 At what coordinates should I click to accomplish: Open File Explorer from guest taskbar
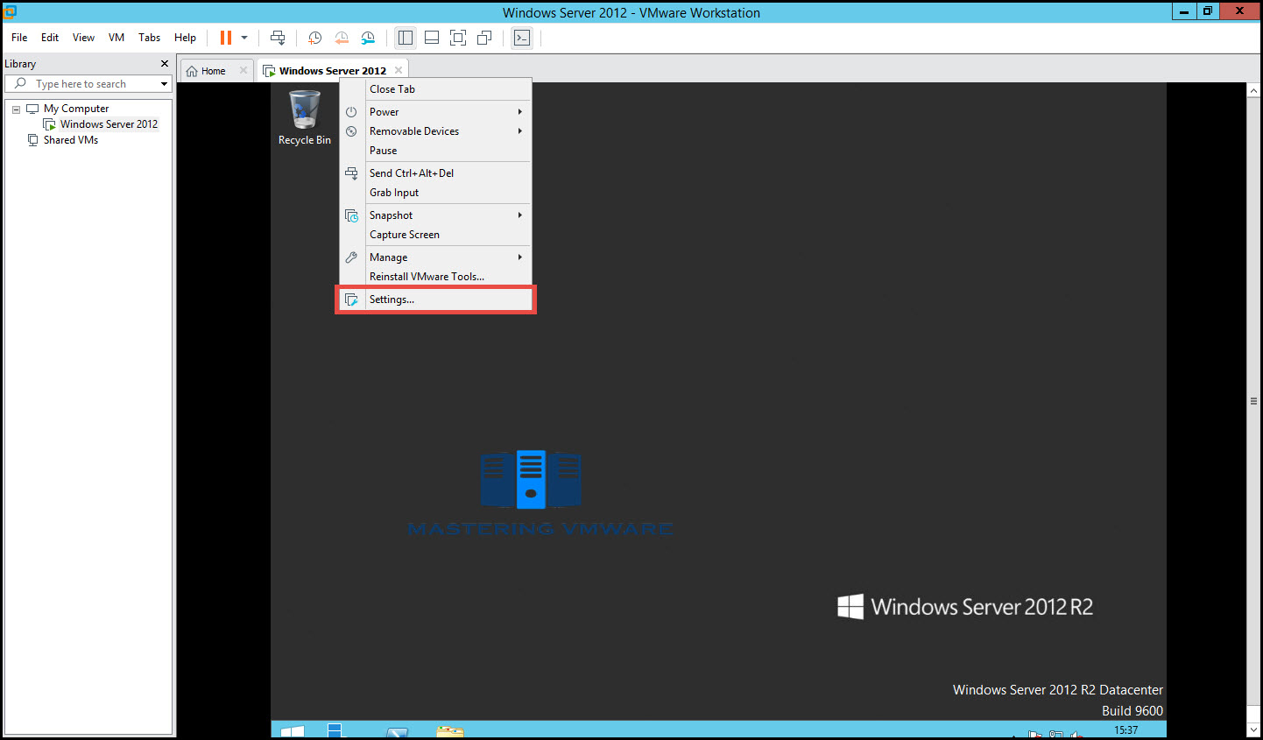[449, 731]
